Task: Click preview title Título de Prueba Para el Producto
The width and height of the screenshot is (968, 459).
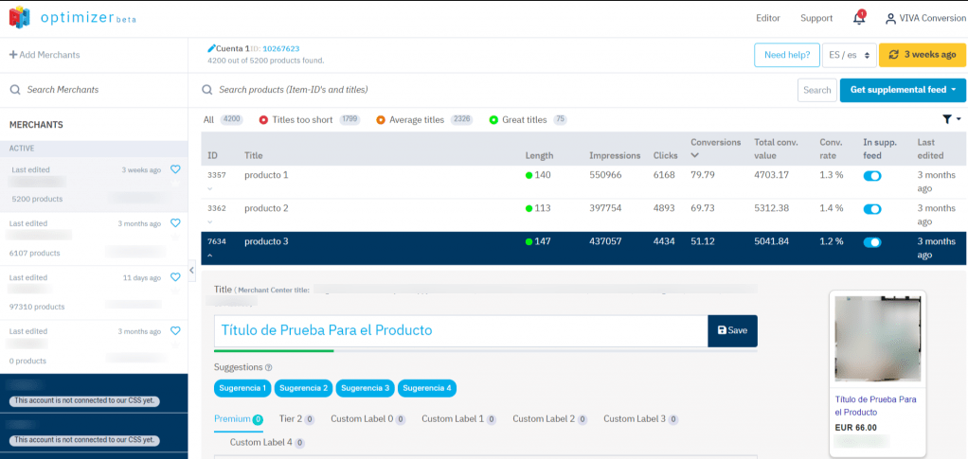Action: click(875, 405)
